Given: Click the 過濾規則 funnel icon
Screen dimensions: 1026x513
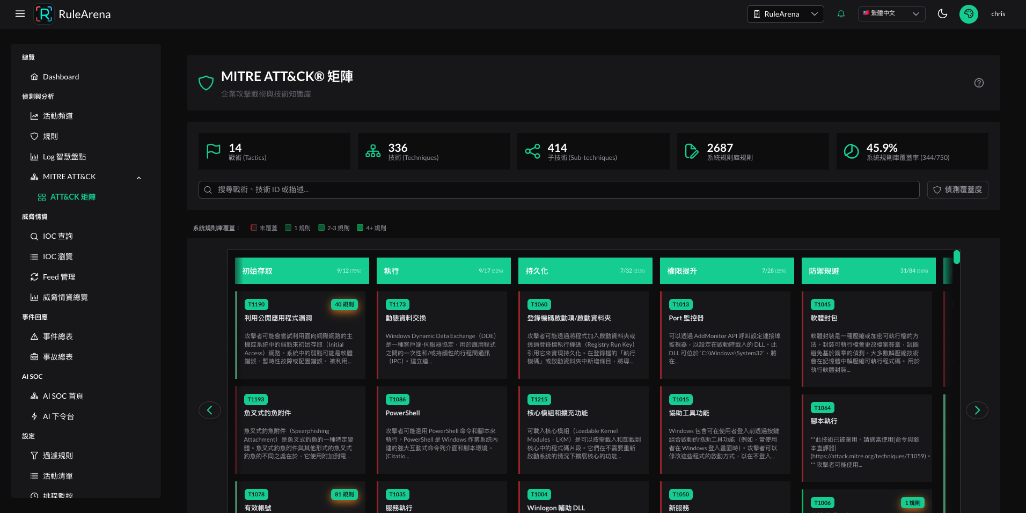Looking at the screenshot, I should [34, 456].
